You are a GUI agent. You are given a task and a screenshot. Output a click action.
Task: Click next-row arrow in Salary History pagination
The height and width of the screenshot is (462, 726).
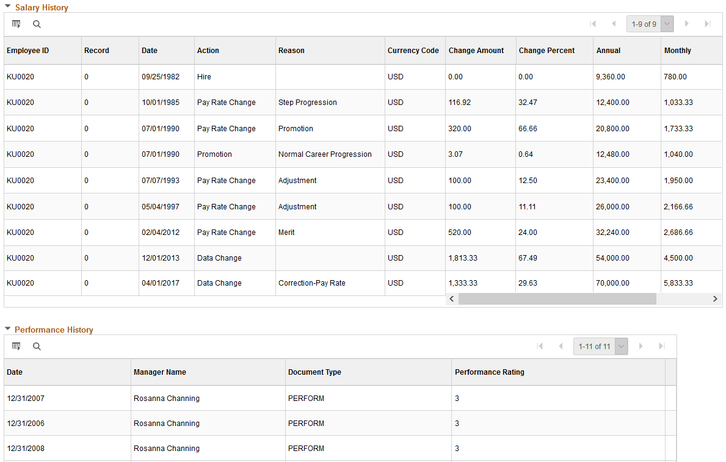pyautogui.click(x=687, y=24)
